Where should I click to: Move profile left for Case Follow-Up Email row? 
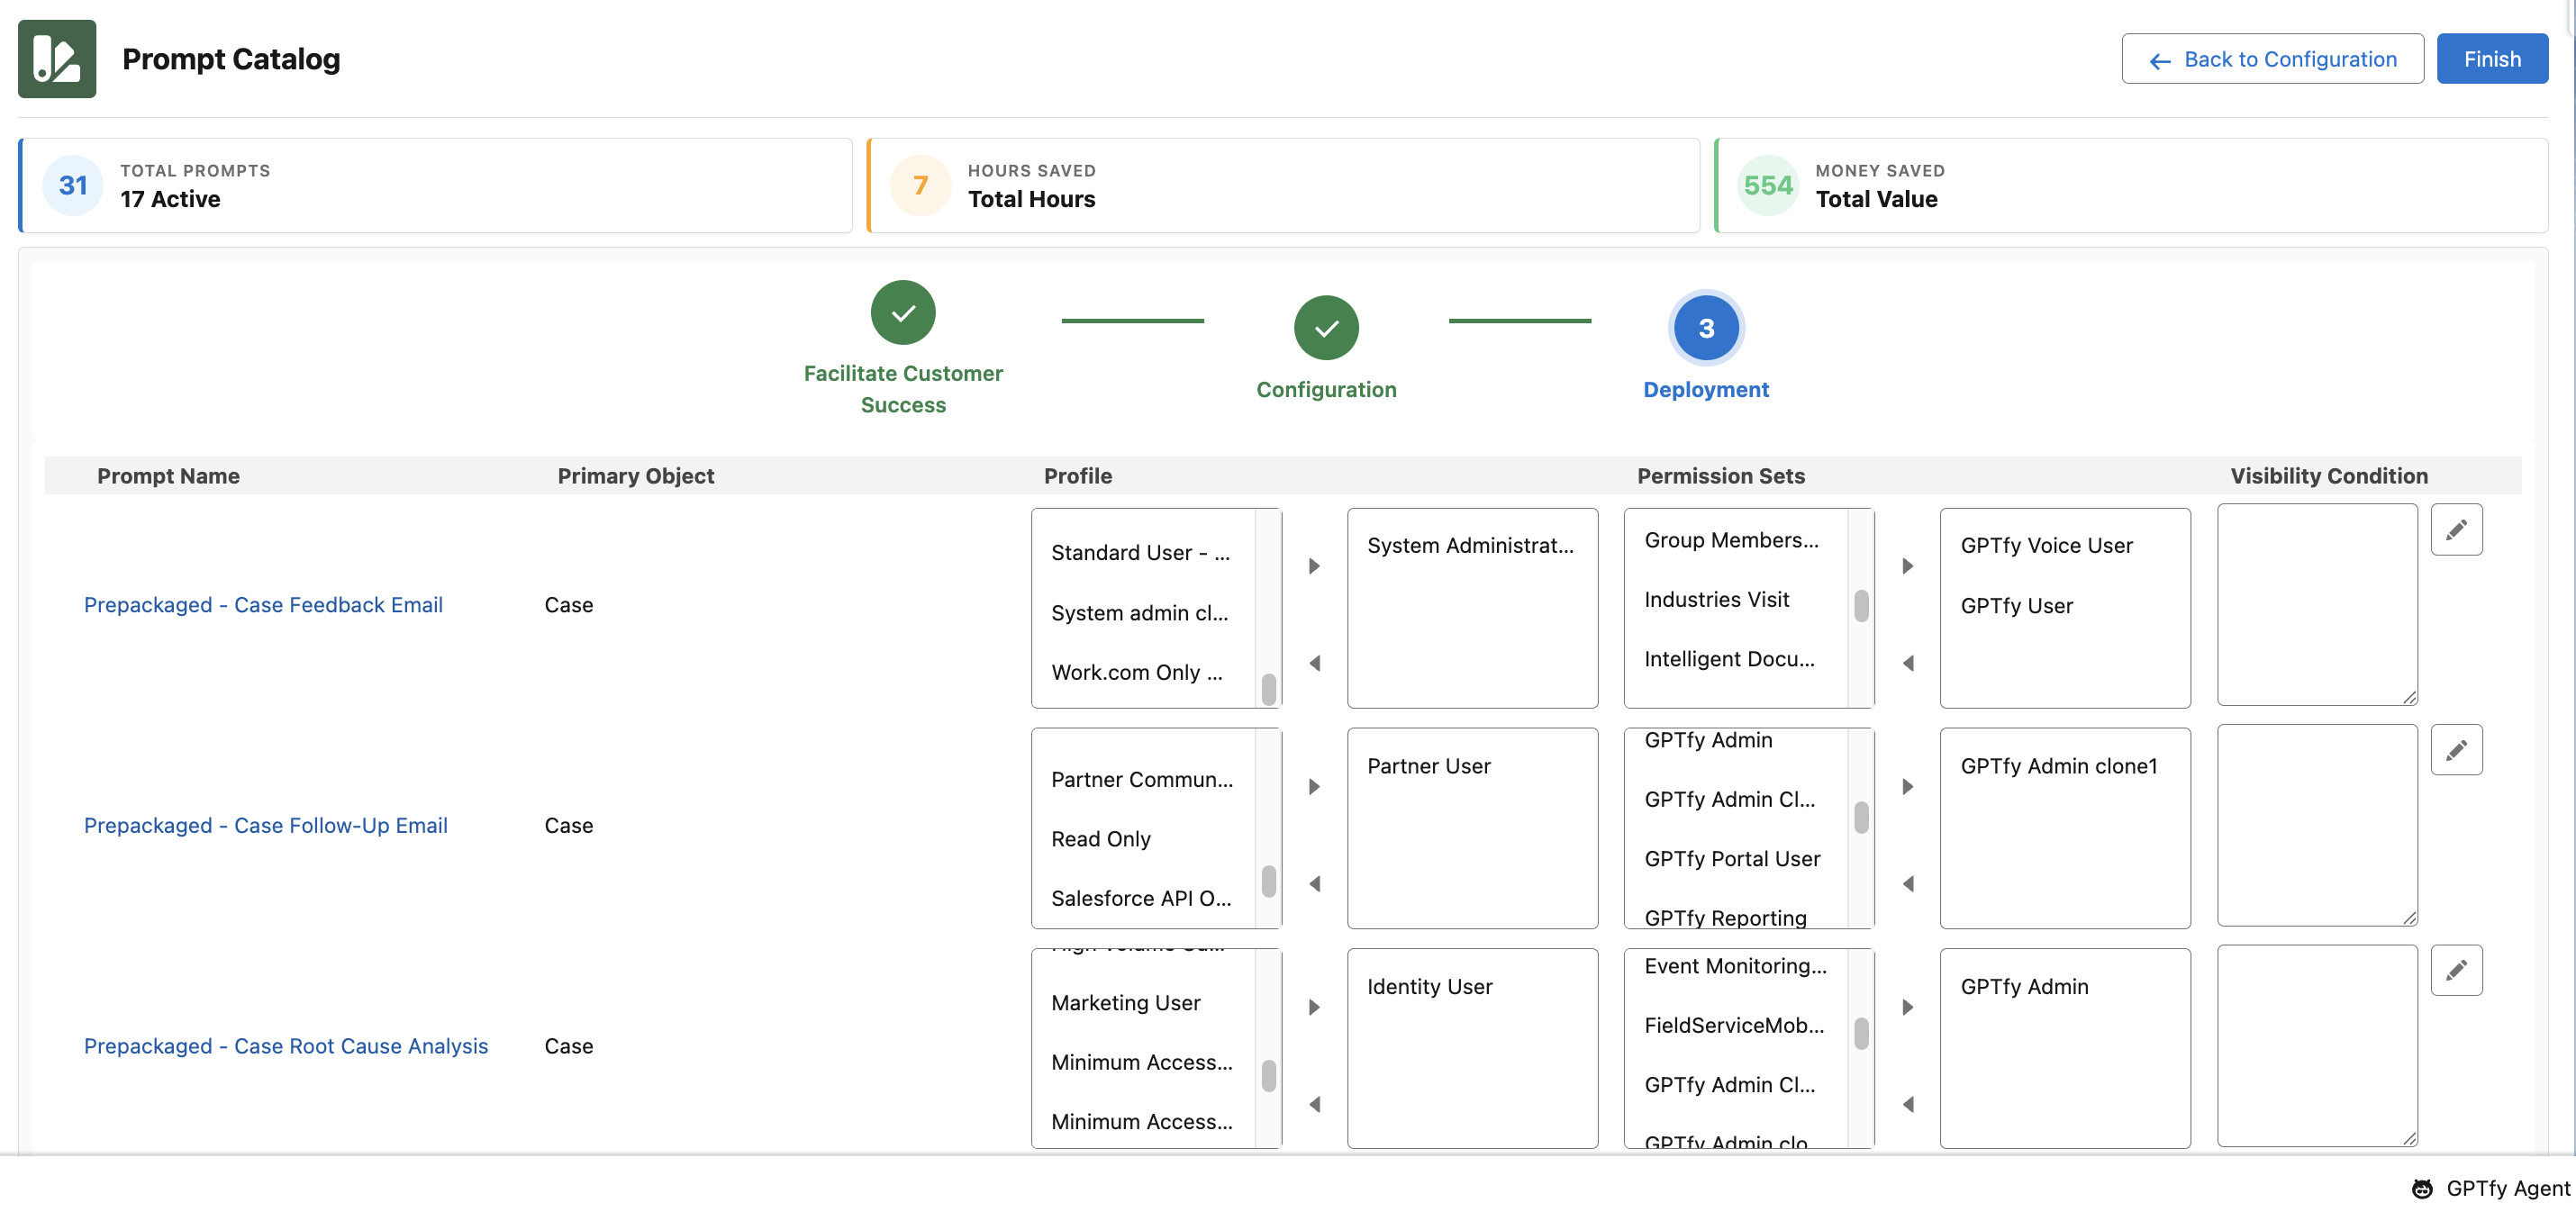1314,884
